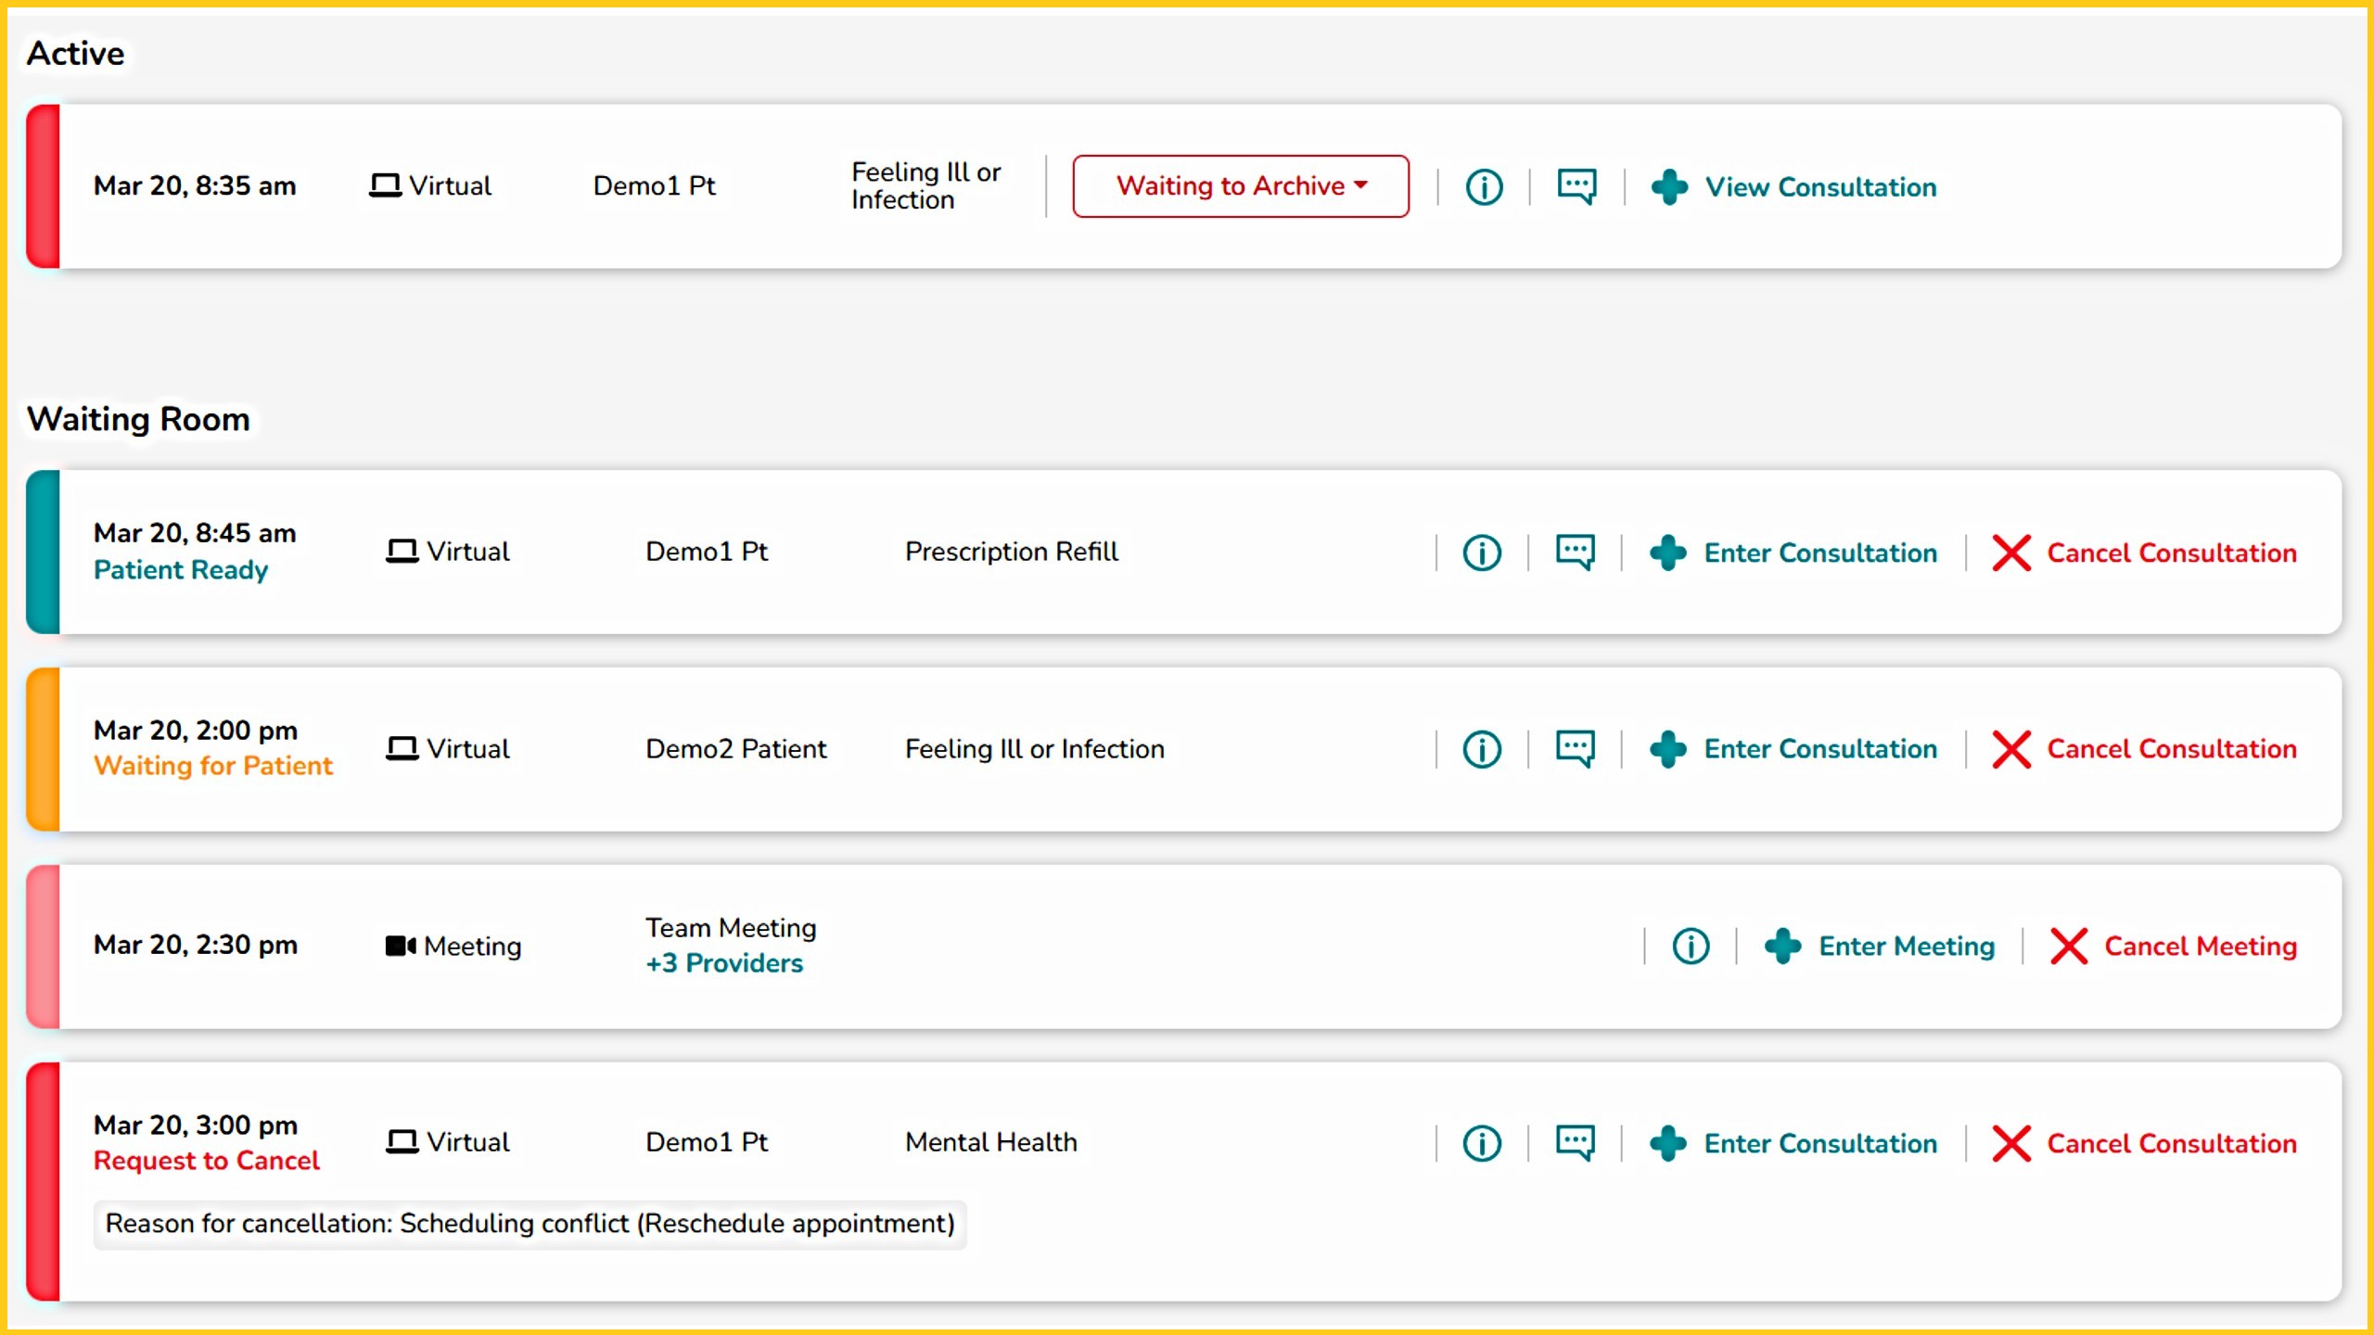Click info icon on Mental Health appointment
Image resolution: width=2374 pixels, height=1335 pixels.
[x=1482, y=1143]
